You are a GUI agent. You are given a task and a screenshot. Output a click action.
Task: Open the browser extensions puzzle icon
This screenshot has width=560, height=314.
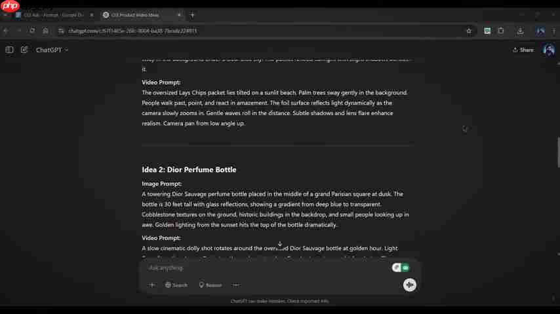[501, 31]
